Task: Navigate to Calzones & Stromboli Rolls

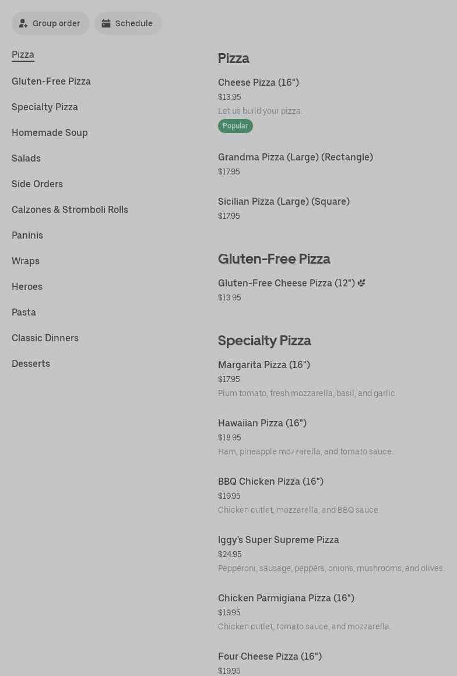Action: click(x=70, y=209)
